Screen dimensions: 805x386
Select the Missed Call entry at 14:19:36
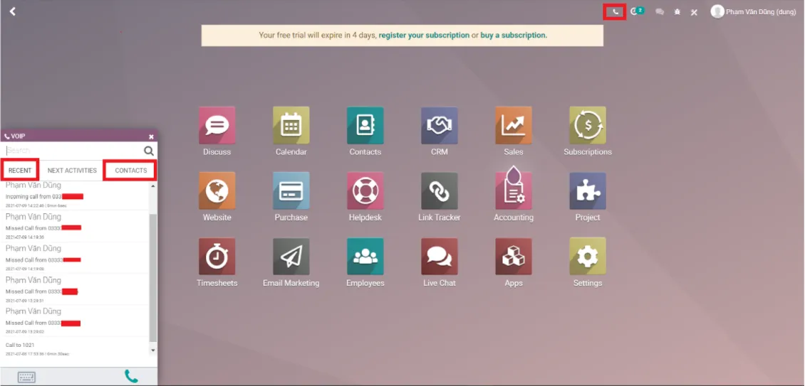(x=75, y=226)
